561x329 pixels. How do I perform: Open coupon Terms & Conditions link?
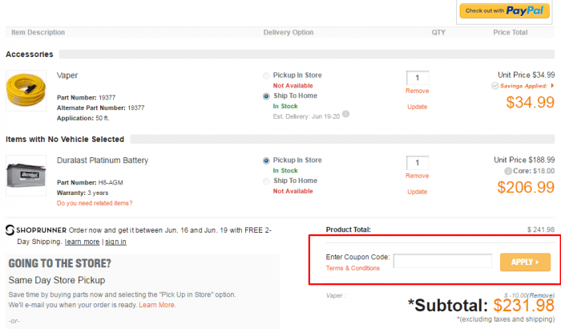[x=353, y=268]
